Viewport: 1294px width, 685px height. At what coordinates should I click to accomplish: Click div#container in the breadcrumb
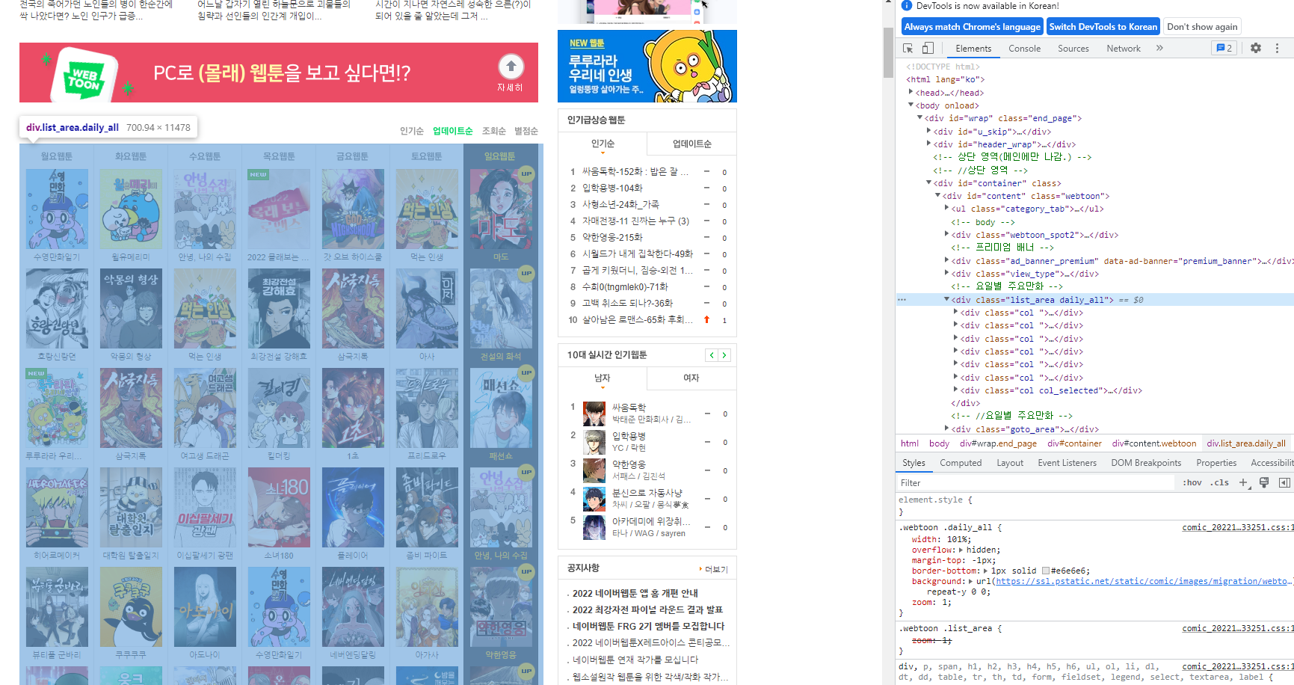tap(1073, 443)
